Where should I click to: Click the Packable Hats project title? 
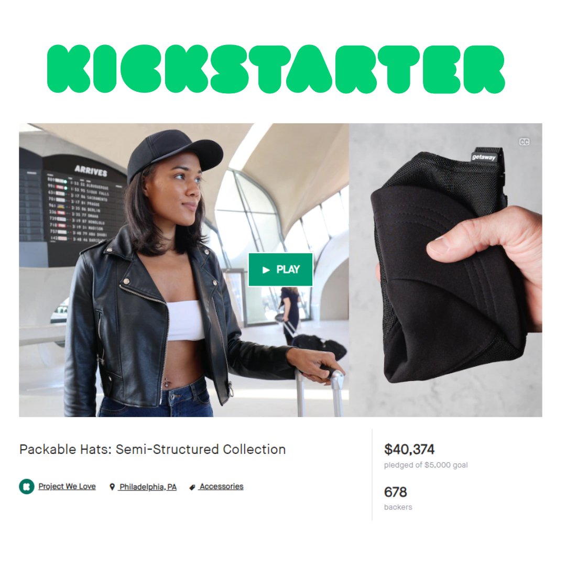tap(153, 450)
